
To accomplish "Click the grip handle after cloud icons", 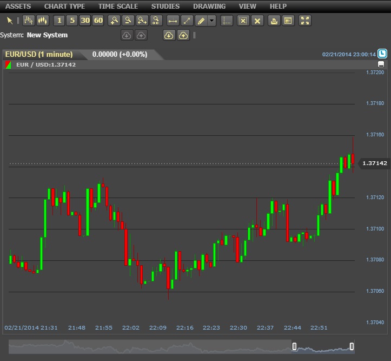I will tap(195, 35).
